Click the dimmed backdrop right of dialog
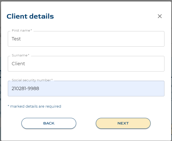The width and height of the screenshot is (172, 141). coord(171,70)
